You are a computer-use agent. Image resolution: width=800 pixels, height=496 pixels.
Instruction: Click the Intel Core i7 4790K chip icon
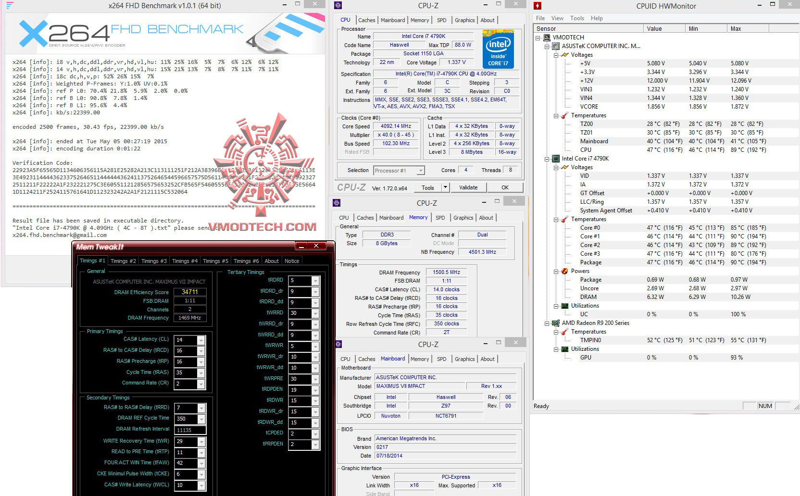556,159
